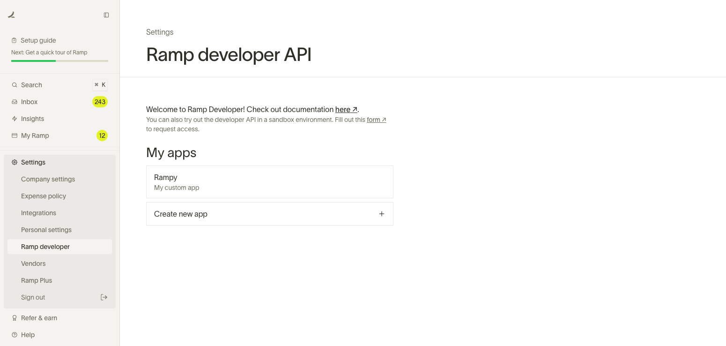
Task: Navigate to the Integrations page
Action: click(x=38, y=213)
